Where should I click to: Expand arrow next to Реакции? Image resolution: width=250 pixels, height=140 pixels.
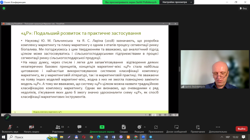(x=145, y=127)
